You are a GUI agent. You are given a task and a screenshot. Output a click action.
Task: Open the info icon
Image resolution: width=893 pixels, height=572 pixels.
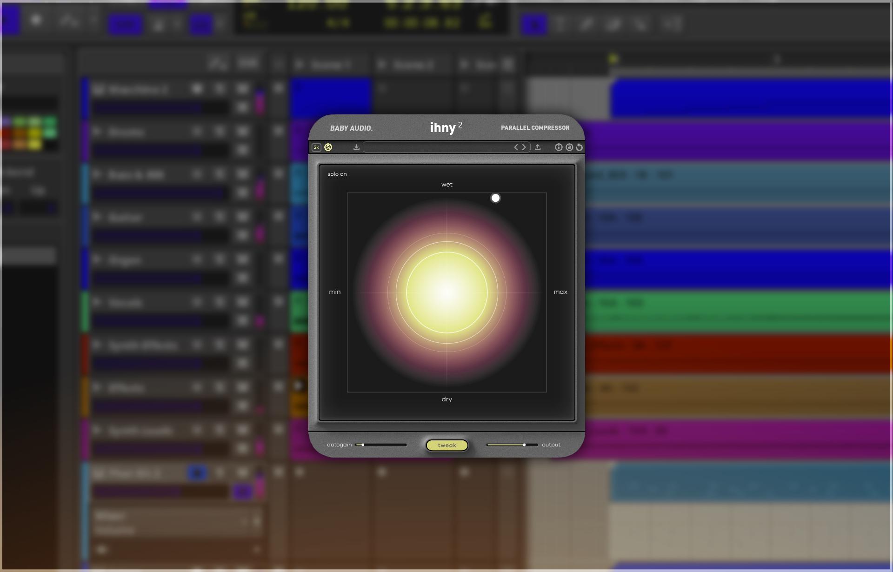tap(559, 147)
